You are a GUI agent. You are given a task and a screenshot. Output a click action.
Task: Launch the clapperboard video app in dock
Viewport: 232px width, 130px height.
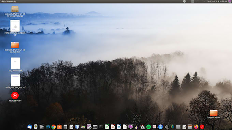(x=42, y=127)
